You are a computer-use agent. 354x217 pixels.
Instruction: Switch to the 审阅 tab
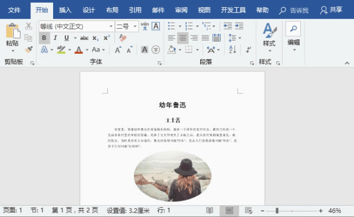click(181, 10)
